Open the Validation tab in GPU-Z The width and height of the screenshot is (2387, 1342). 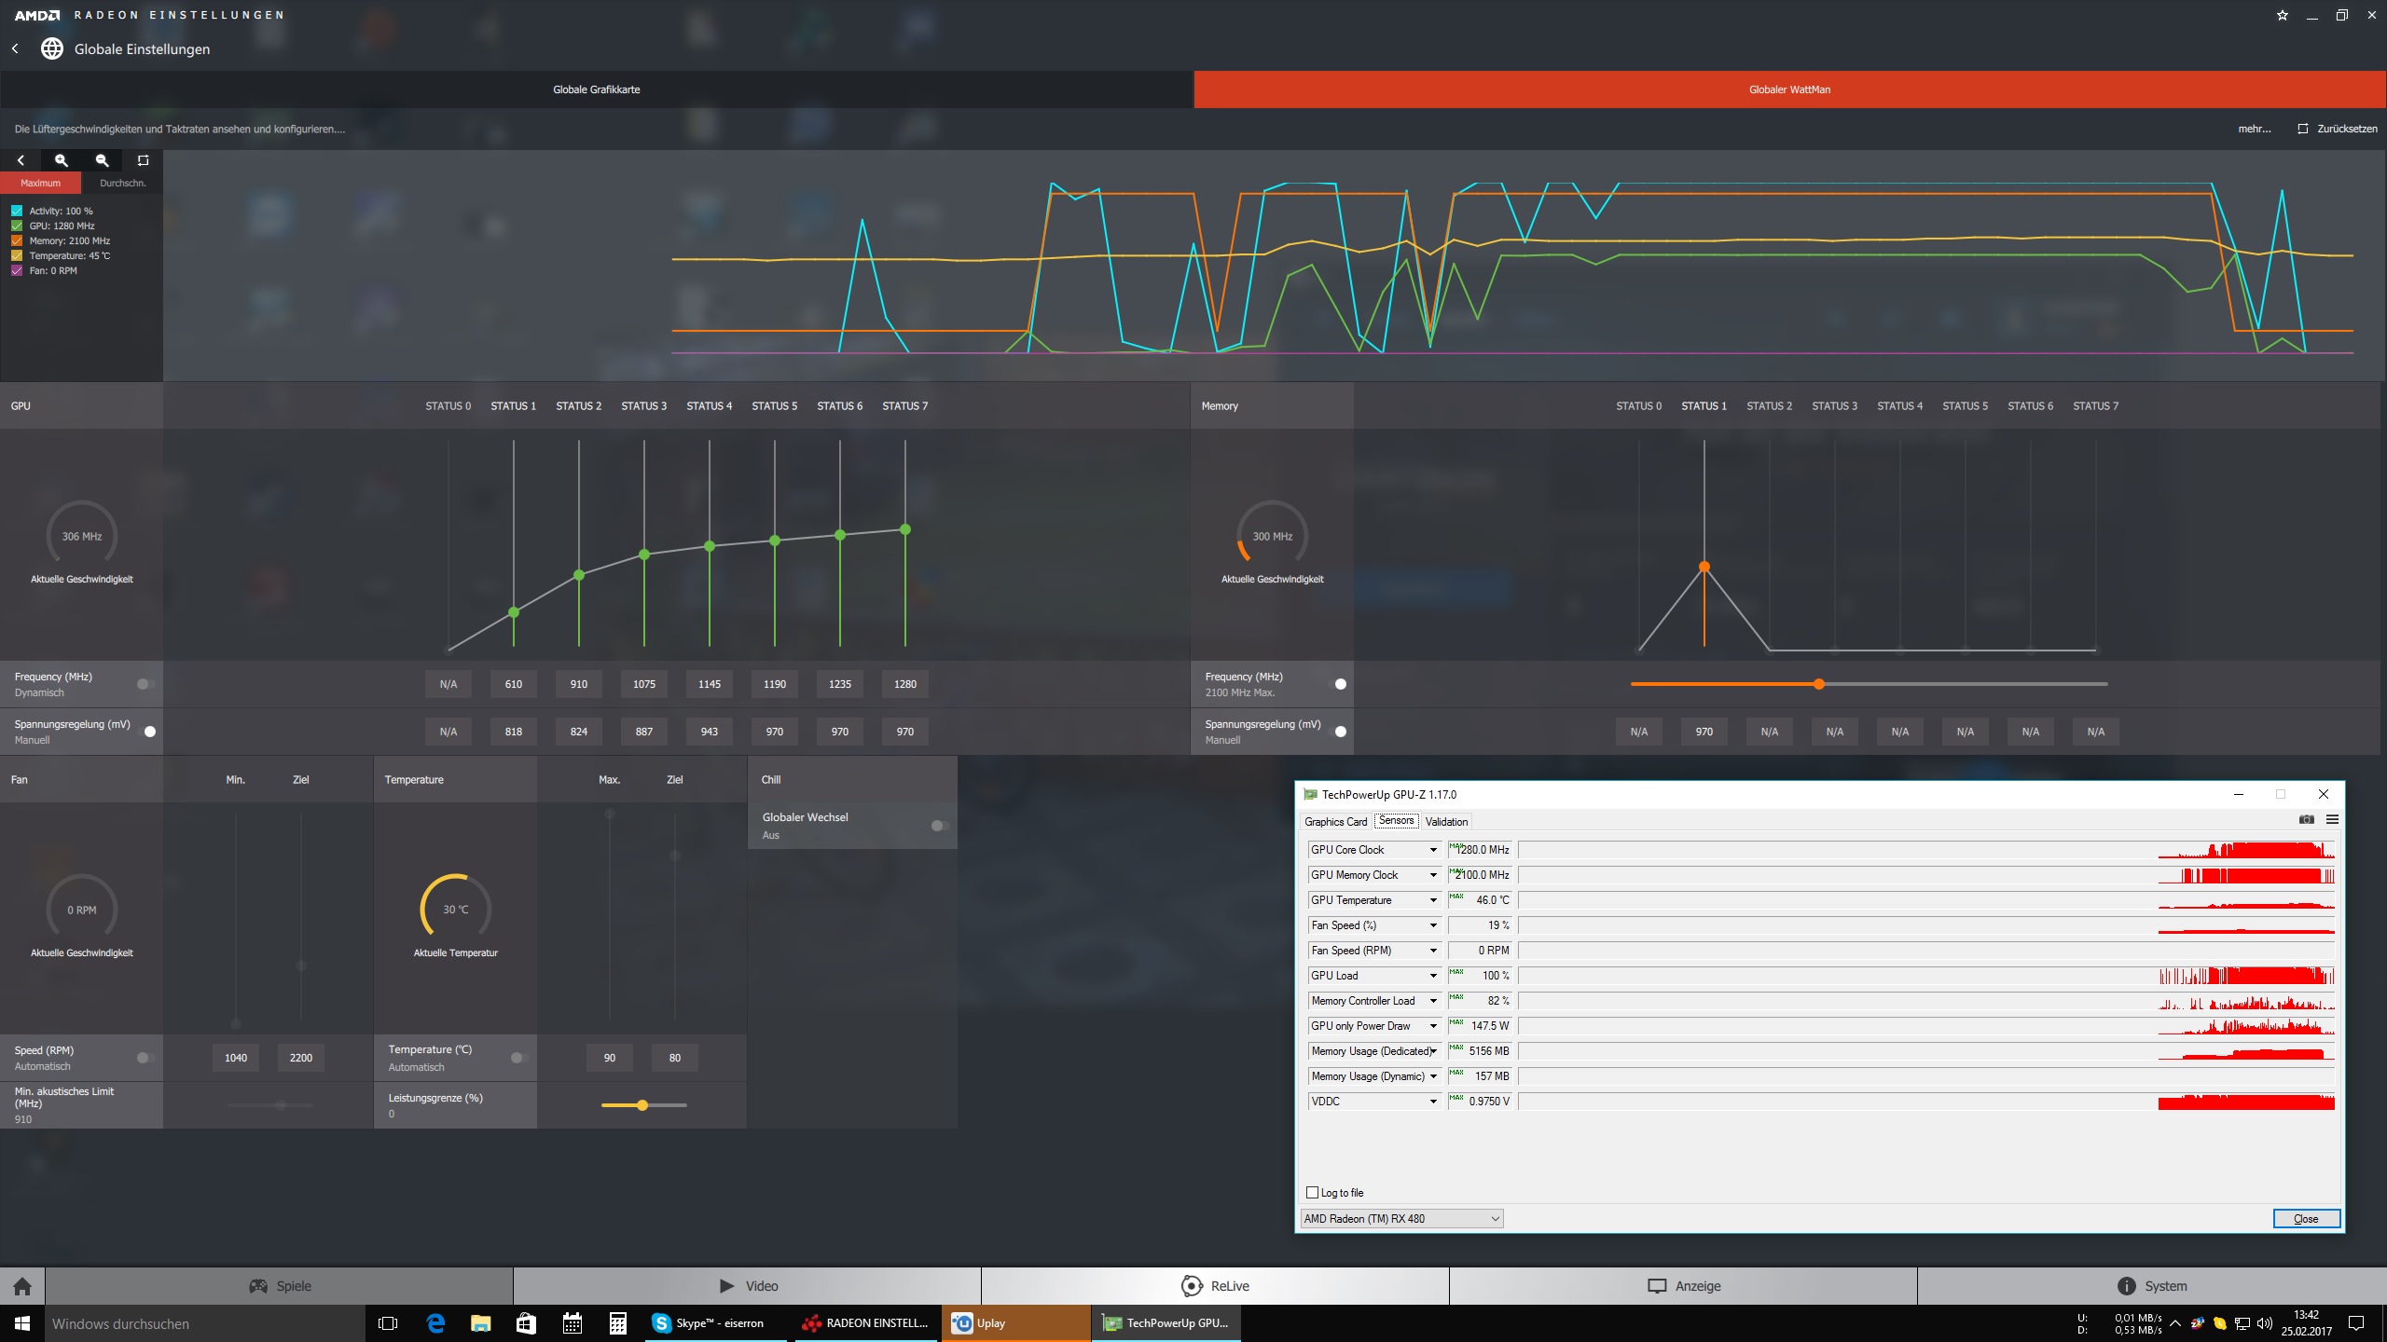(1446, 822)
